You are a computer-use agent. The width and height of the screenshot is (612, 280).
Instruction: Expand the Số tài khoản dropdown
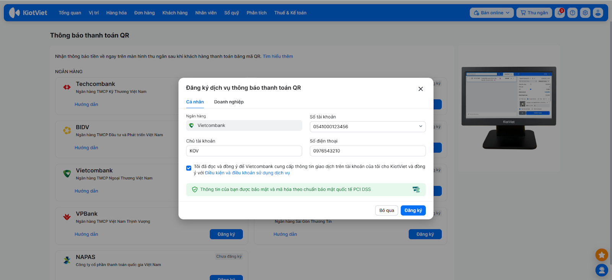(420, 126)
